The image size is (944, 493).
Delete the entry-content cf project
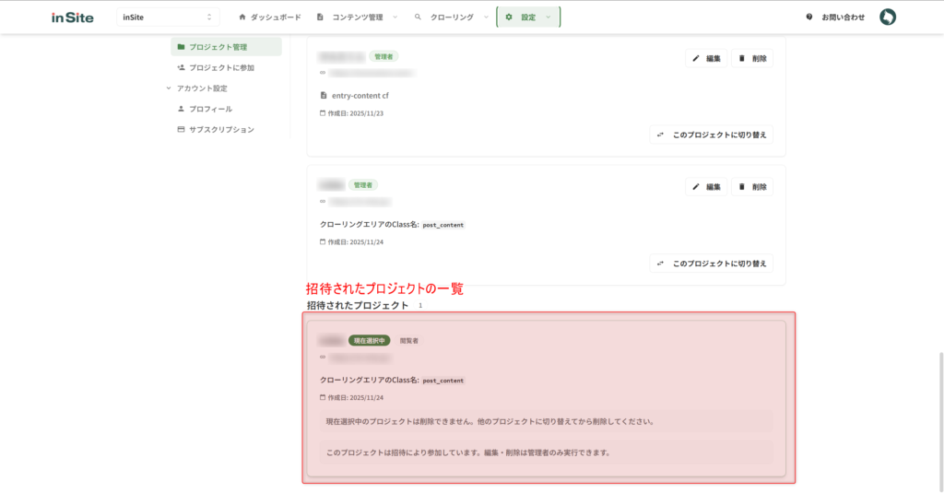tap(752, 58)
